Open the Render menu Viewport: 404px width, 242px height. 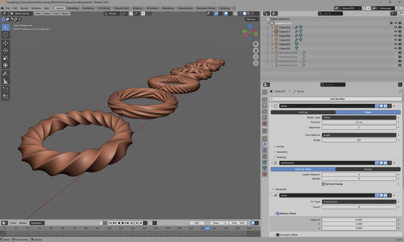24,8
